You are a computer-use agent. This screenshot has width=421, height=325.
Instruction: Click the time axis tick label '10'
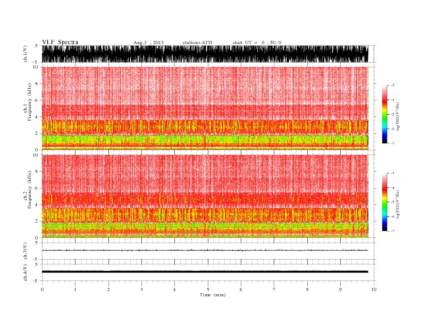coord(374,289)
